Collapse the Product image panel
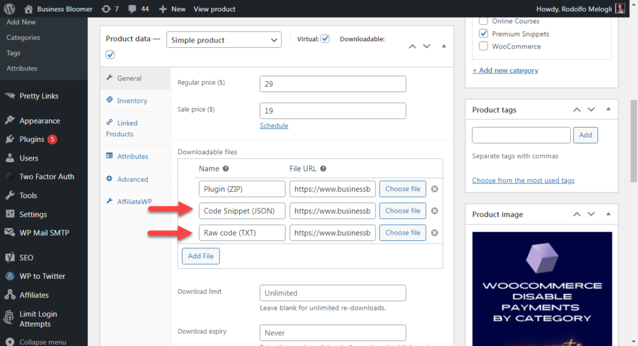Viewport: 638px width, 346px height. [608, 214]
